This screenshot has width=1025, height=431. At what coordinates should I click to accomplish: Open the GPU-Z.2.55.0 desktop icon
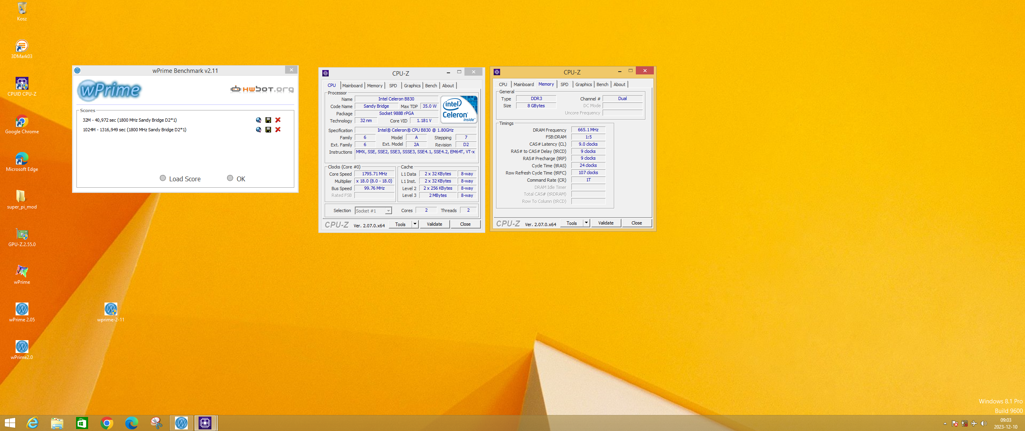coord(22,237)
